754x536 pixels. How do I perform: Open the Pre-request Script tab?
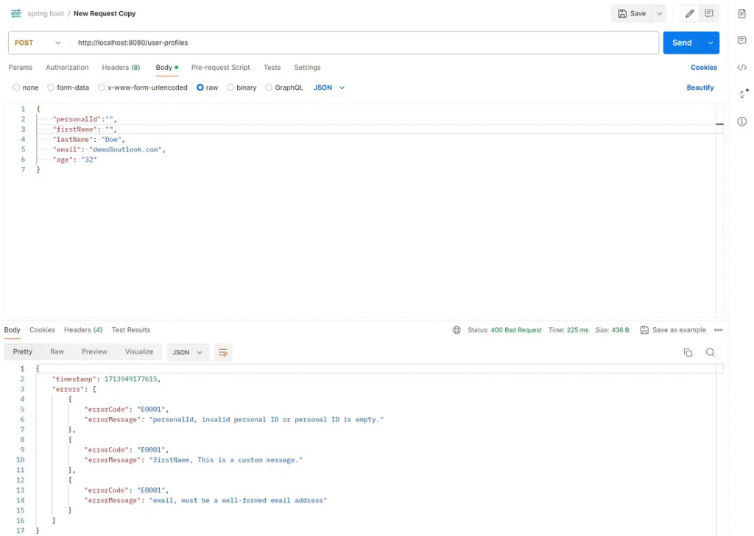(x=221, y=67)
